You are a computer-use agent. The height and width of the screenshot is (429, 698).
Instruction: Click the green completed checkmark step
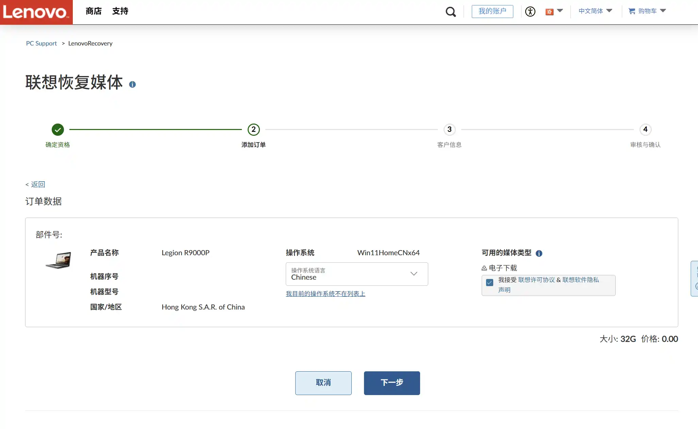tap(58, 129)
